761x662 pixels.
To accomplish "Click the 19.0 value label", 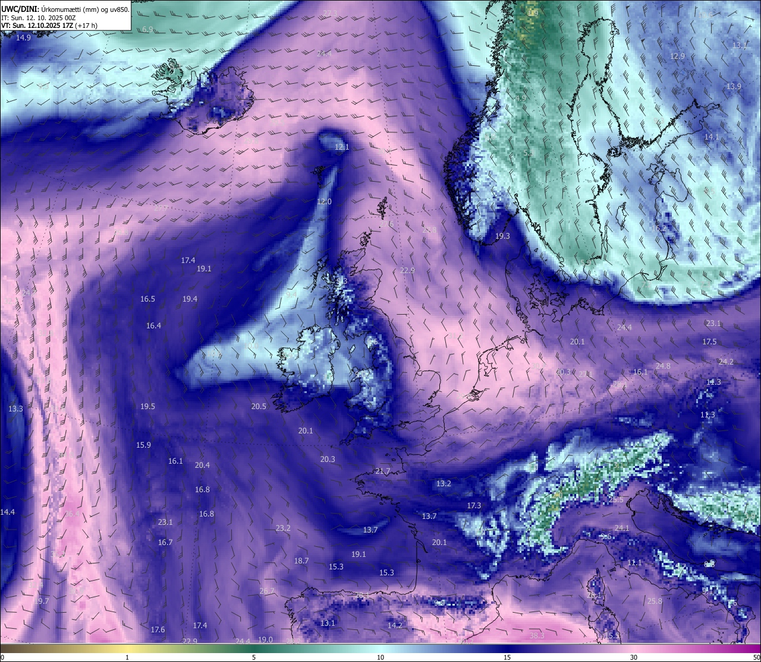I will click(x=265, y=640).
